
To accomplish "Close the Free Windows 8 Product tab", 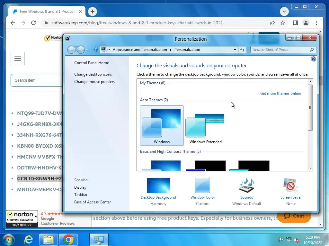I will point(80,12).
